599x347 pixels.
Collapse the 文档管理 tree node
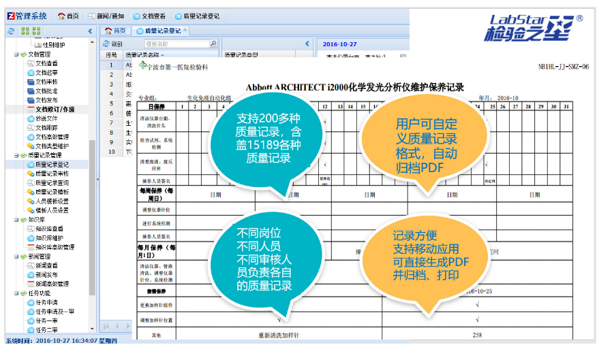(16, 54)
